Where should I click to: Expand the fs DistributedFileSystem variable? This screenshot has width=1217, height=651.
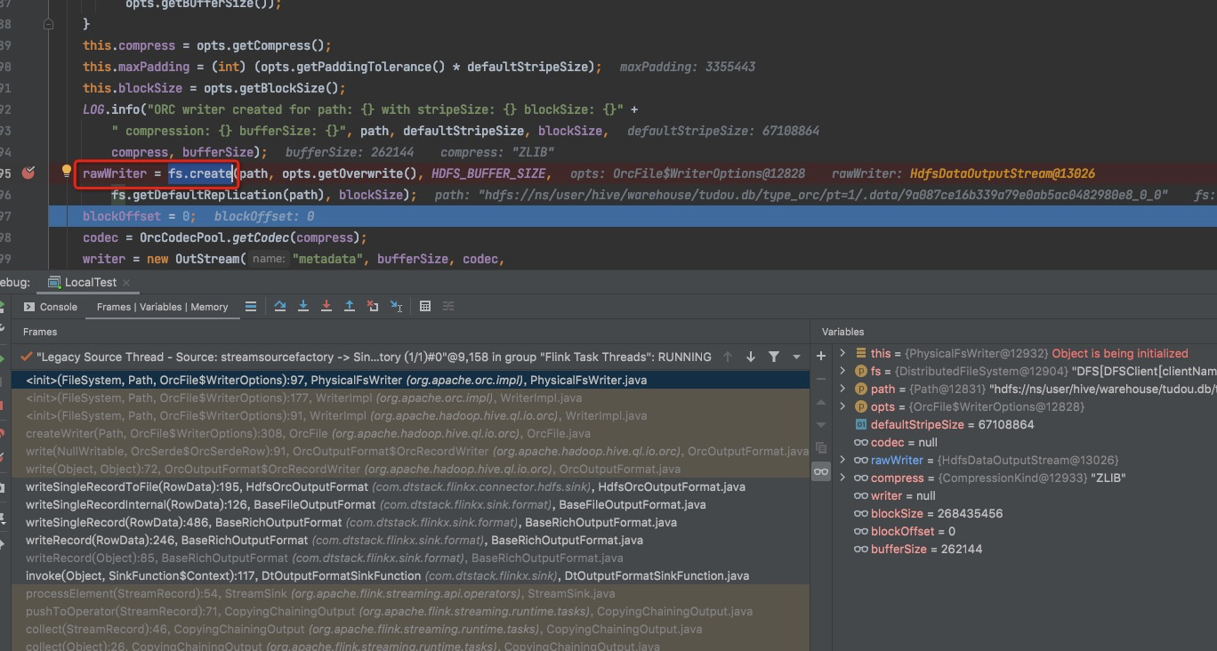click(x=842, y=371)
